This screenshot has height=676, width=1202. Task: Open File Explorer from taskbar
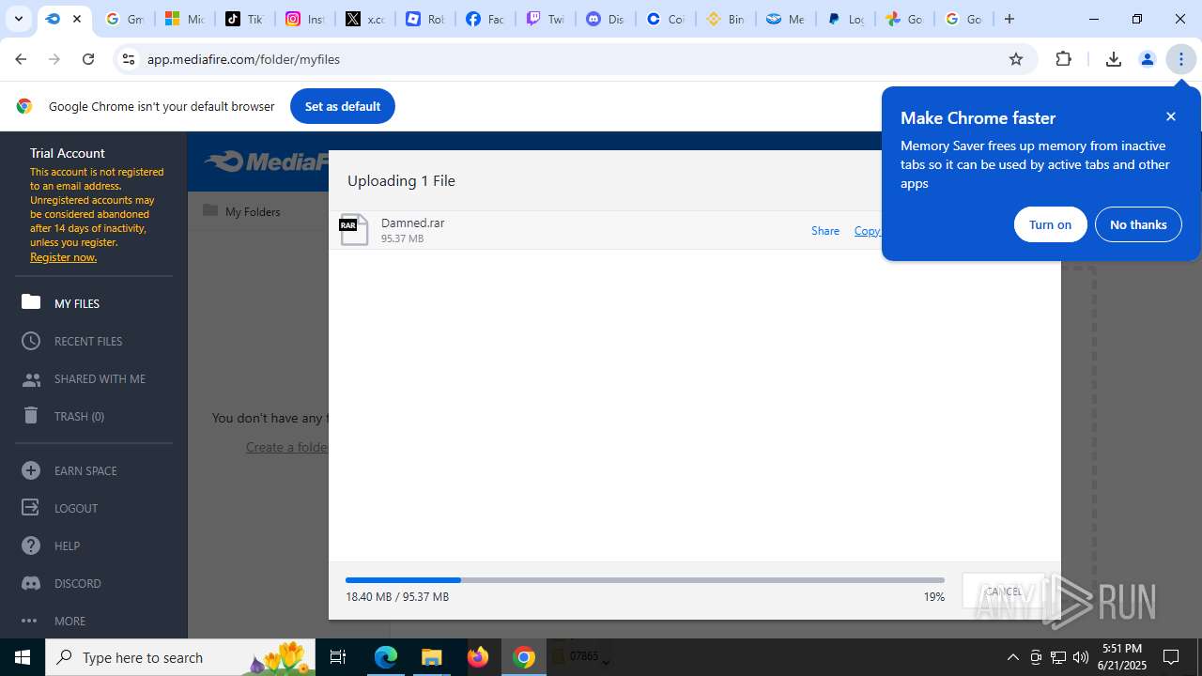click(432, 657)
